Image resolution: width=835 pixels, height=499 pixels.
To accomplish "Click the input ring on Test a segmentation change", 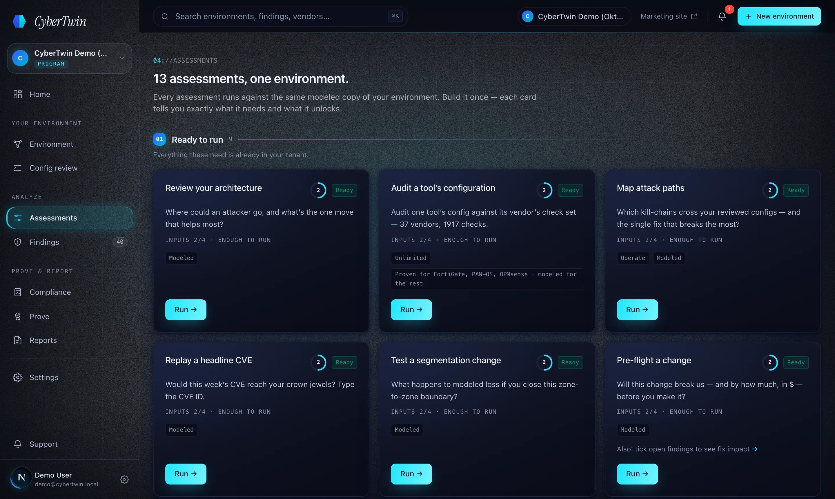I will (544, 362).
